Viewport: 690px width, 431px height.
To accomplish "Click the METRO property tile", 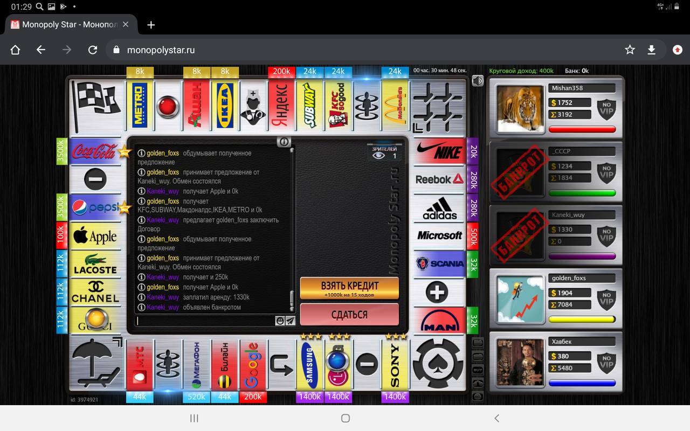I will click(x=140, y=106).
